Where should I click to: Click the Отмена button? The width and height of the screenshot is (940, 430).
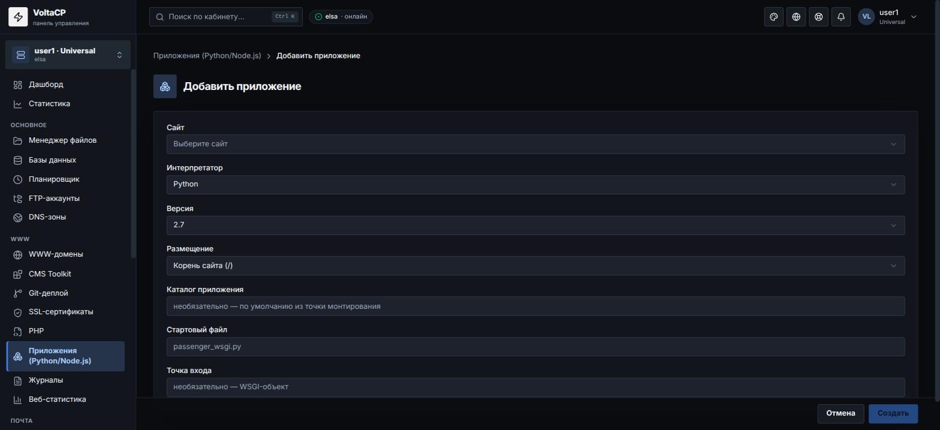(x=840, y=413)
